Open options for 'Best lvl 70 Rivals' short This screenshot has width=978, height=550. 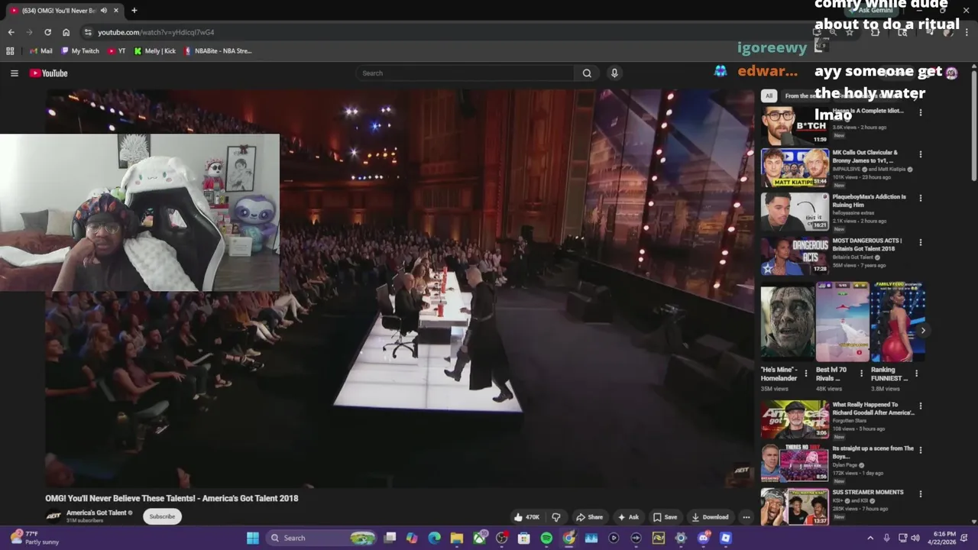tap(861, 374)
